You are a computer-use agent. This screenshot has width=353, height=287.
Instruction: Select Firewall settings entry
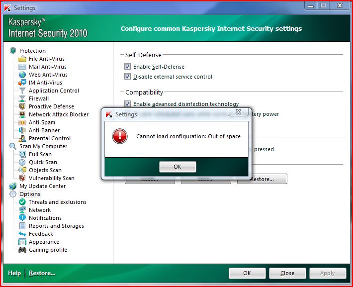point(39,98)
